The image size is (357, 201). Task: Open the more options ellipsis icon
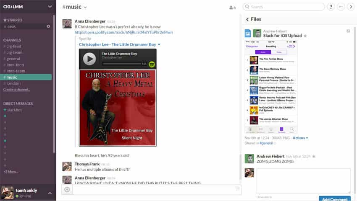click(x=341, y=7)
